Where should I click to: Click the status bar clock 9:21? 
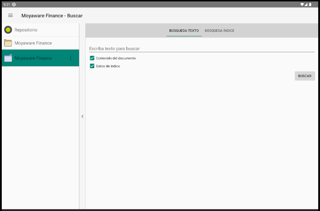point(7,5)
